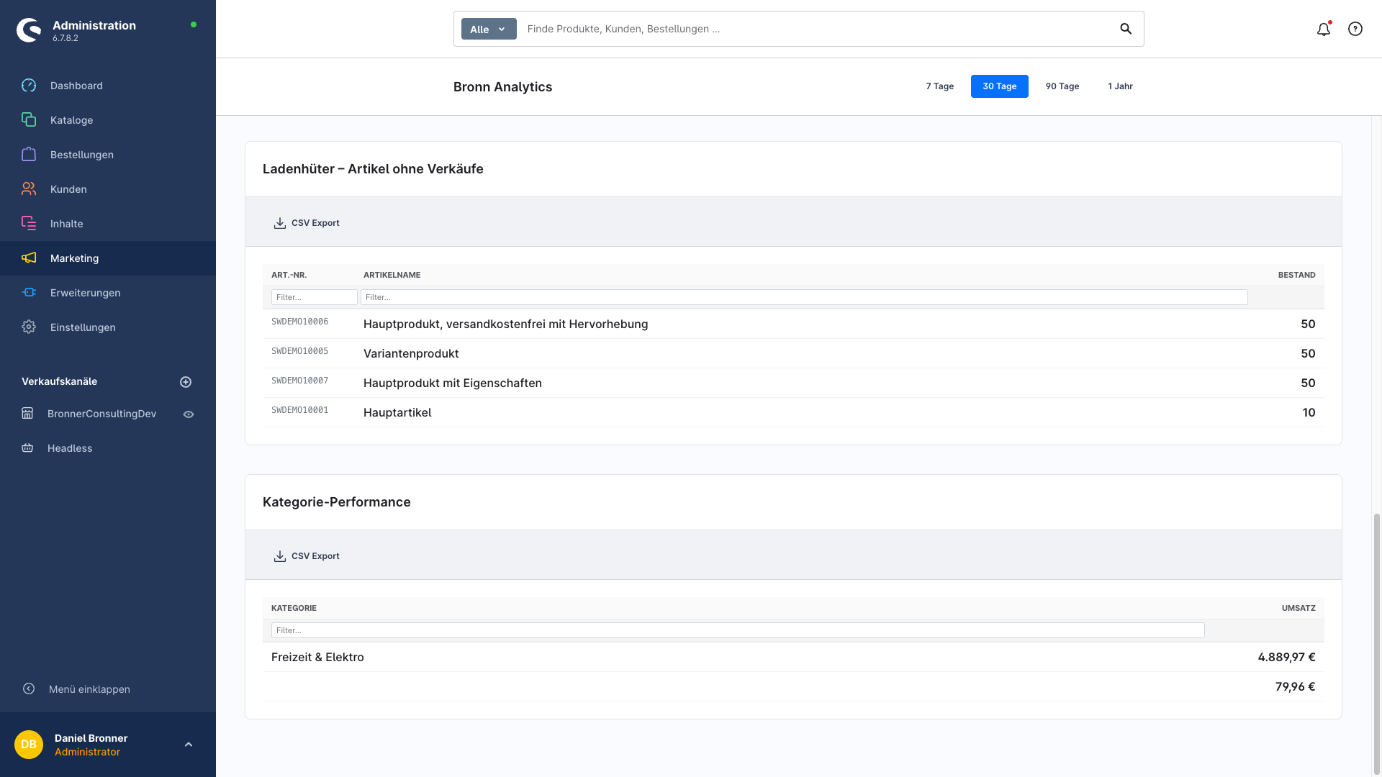Open Bestellungen in the sidebar menu
1382x777 pixels.
tap(81, 155)
